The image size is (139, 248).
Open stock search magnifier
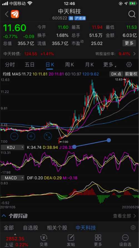tap(132, 14)
